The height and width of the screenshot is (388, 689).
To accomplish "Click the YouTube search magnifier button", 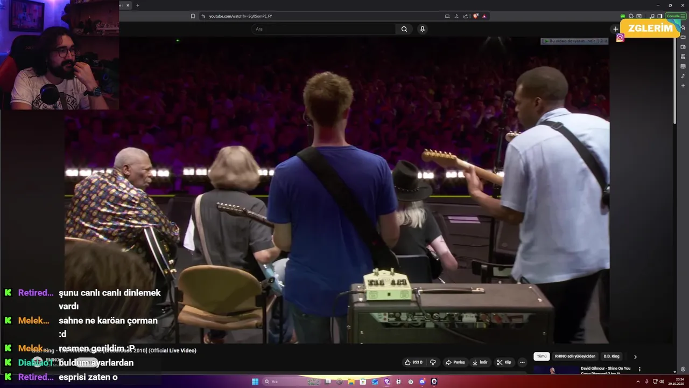I will [404, 29].
